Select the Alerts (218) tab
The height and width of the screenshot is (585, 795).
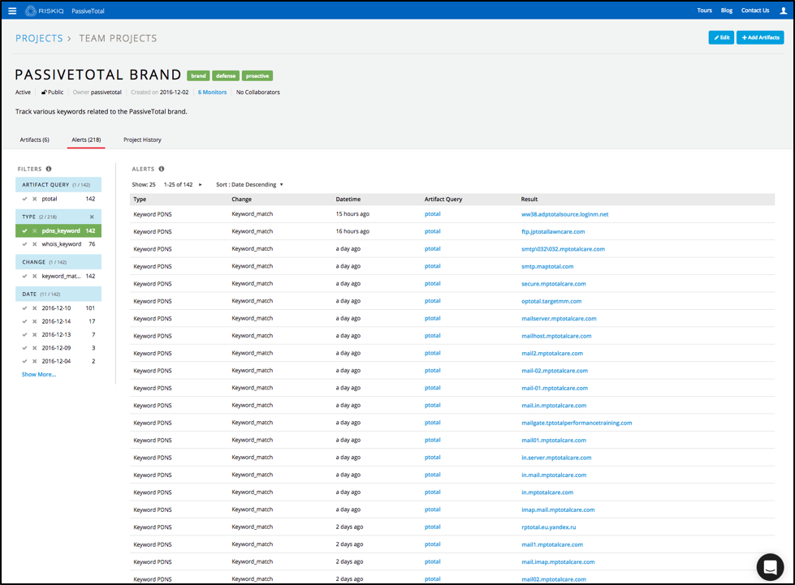86,140
